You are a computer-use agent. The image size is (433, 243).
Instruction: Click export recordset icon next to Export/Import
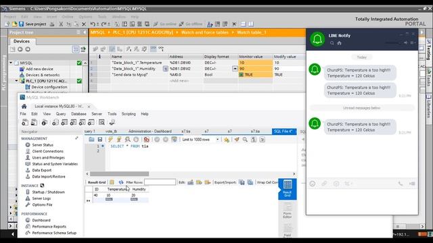coord(242,182)
